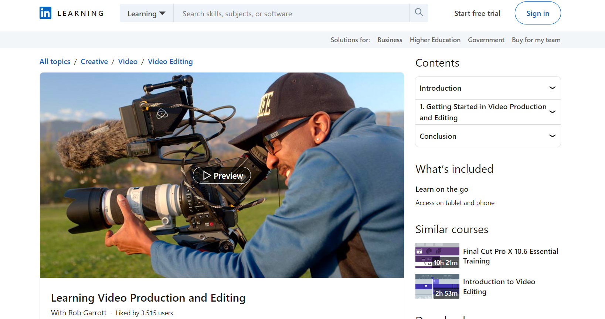Open the Business solutions link

click(x=390, y=40)
